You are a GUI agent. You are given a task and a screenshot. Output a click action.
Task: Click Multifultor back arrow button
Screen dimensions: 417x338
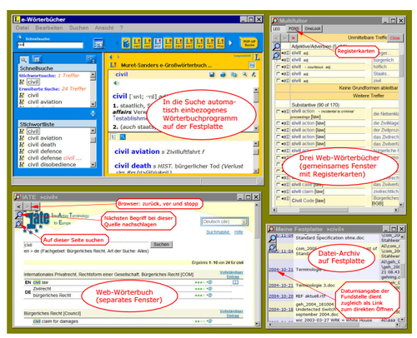pos(276,38)
